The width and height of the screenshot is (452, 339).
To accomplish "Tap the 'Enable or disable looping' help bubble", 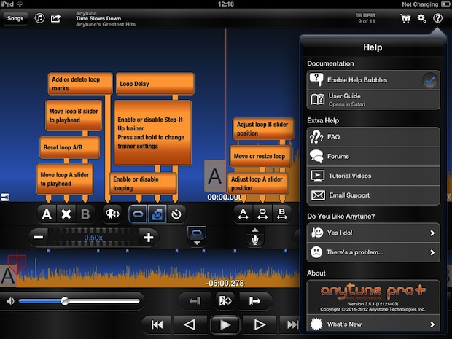I will click(143, 183).
